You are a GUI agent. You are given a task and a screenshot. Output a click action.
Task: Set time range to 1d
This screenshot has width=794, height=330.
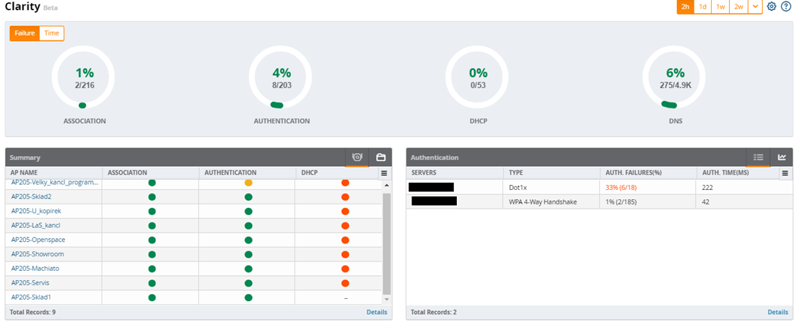(x=703, y=6)
